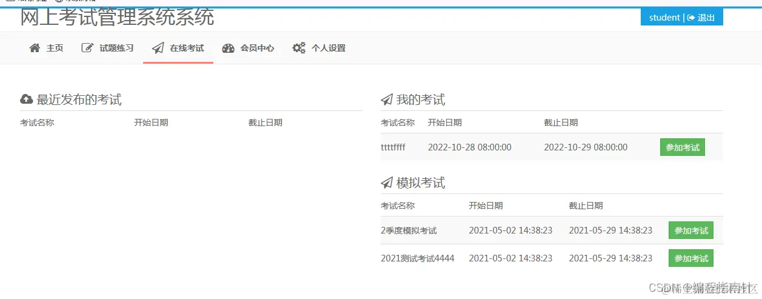
Task: Click the dashboard gauge icon beside 会员中心
Action: tap(228, 48)
